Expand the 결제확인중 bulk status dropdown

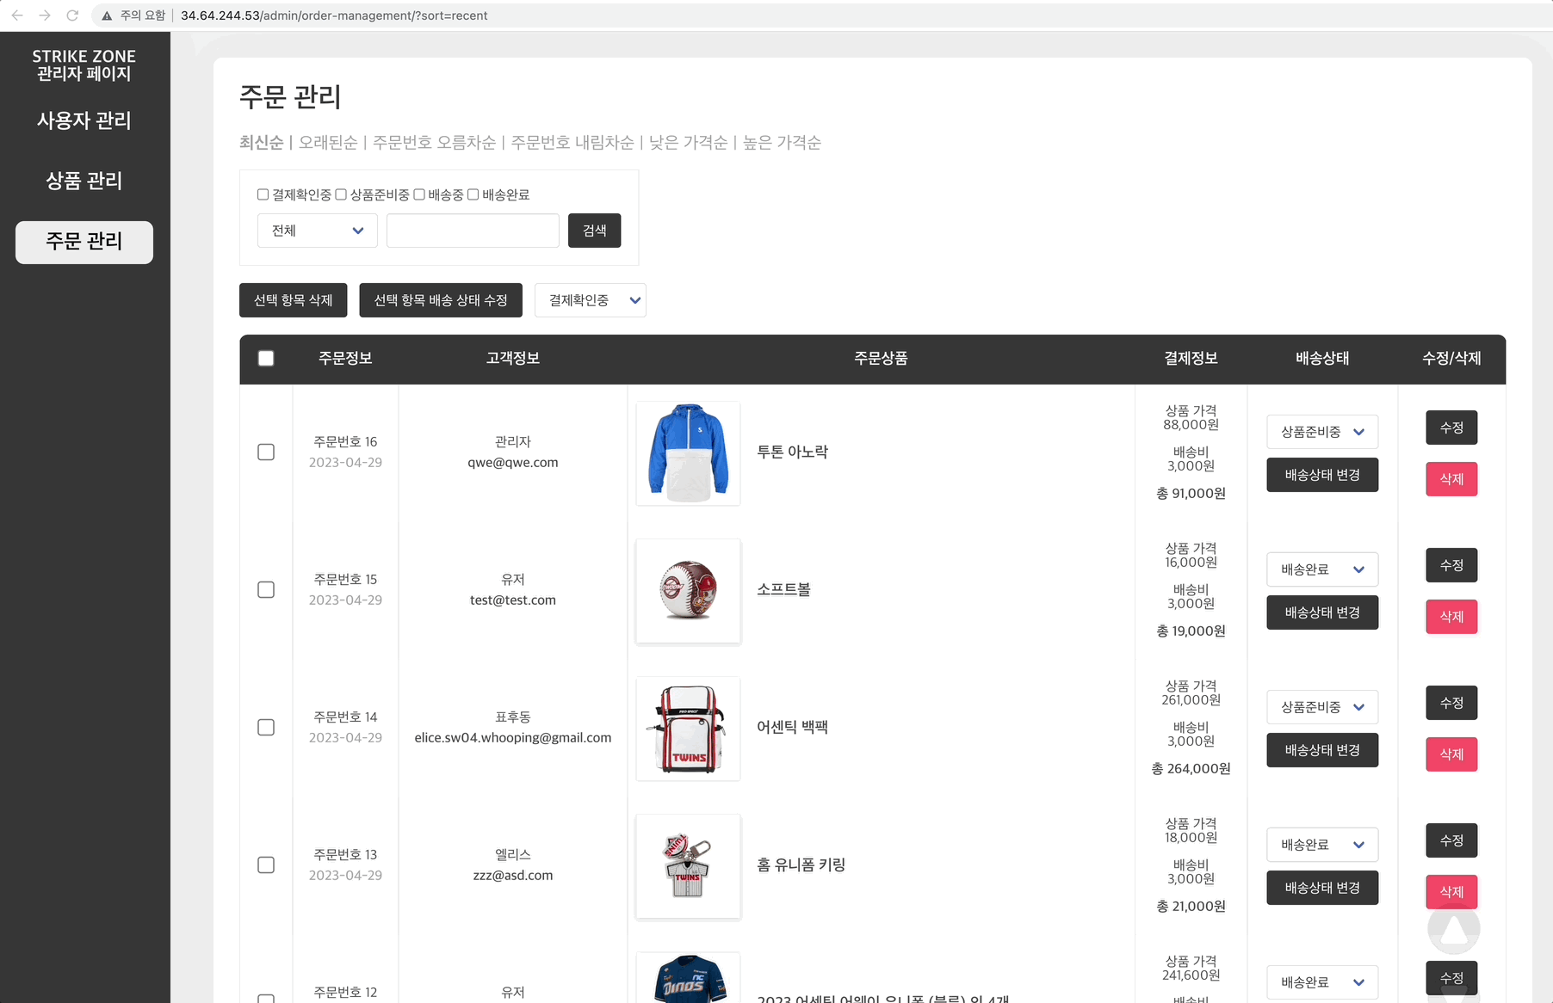[x=590, y=300]
